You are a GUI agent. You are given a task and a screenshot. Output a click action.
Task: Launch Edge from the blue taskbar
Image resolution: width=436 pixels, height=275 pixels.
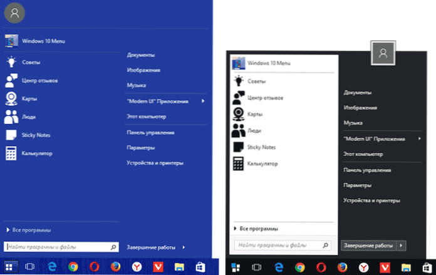[x=52, y=267]
